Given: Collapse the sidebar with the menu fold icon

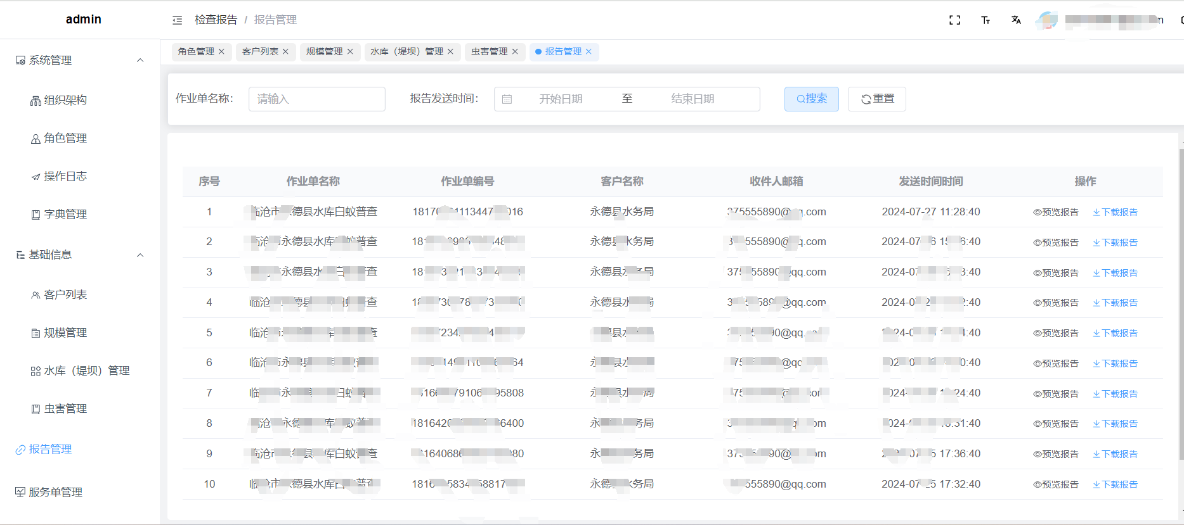Looking at the screenshot, I should pyautogui.click(x=178, y=20).
